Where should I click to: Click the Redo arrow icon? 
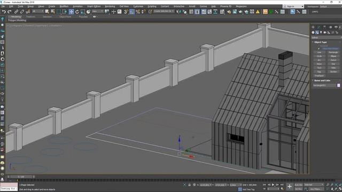pyautogui.click(x=10, y=12)
